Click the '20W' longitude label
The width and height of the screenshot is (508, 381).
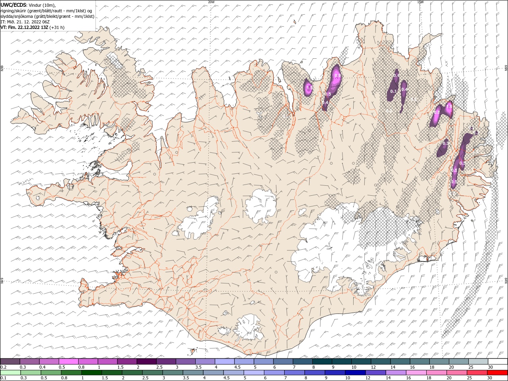[x=211, y=2]
